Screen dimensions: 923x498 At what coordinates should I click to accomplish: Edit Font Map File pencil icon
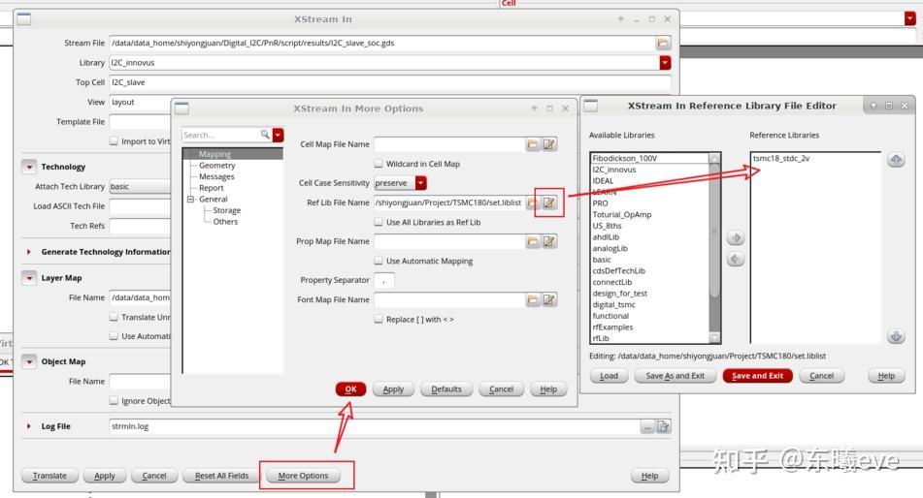(x=549, y=299)
